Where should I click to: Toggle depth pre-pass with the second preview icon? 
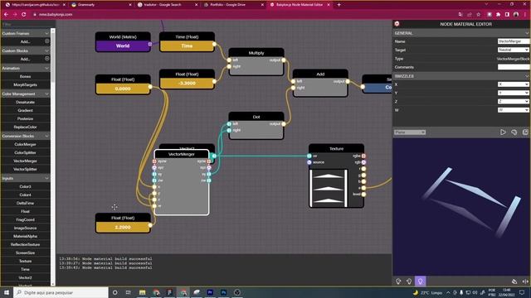[409, 281]
